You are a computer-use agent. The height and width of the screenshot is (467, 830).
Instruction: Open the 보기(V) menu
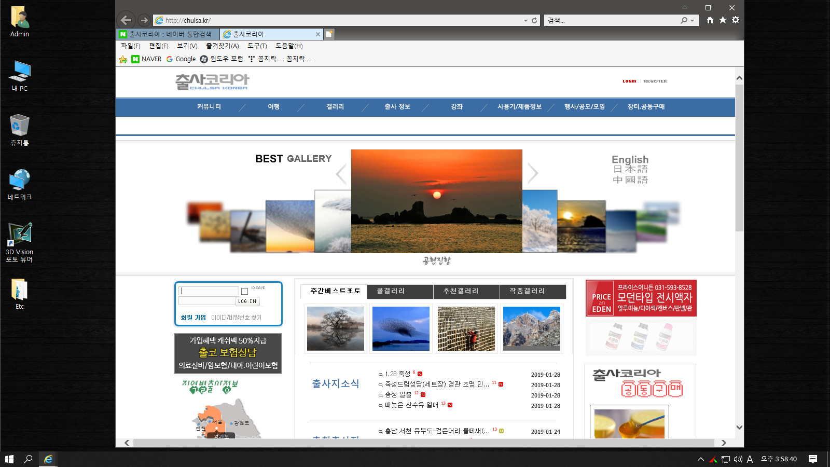(187, 46)
